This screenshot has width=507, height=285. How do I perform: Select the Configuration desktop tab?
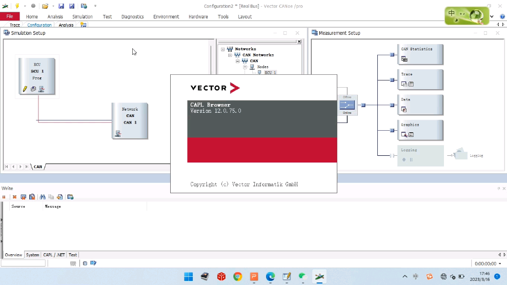point(39,25)
